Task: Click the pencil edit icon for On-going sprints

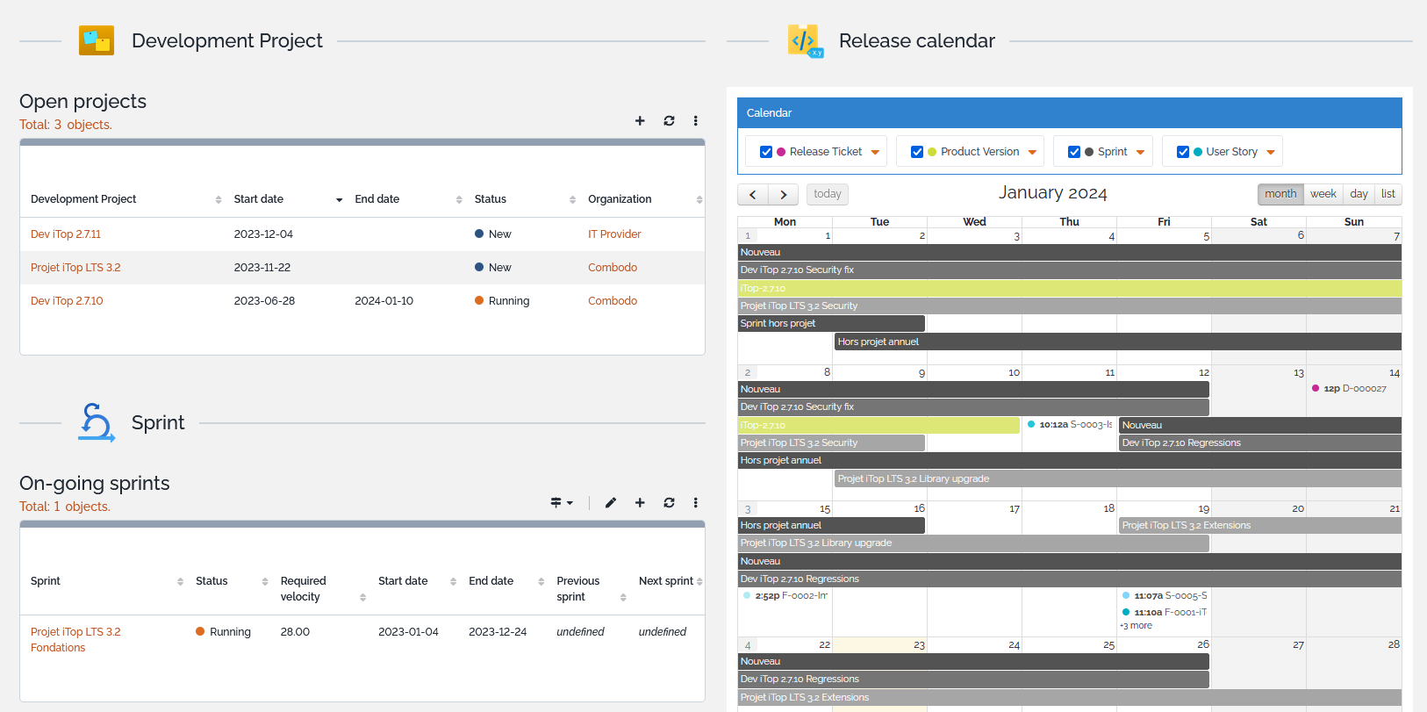Action: pyautogui.click(x=611, y=503)
